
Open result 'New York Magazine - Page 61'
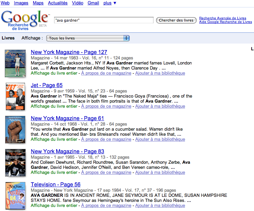pos(67,118)
